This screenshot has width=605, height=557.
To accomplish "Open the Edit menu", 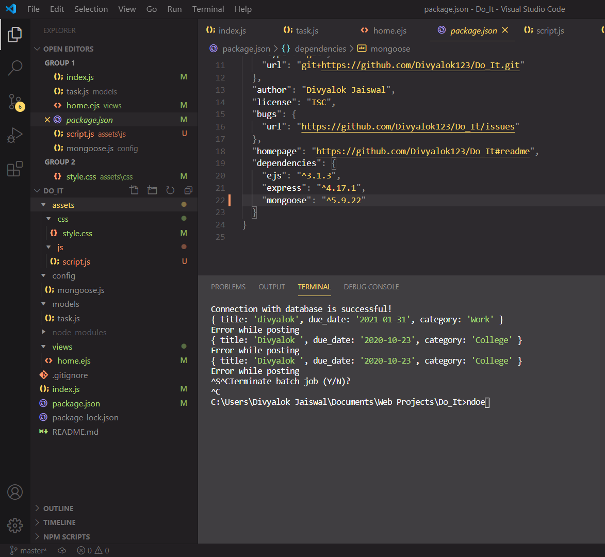I will click(x=57, y=9).
